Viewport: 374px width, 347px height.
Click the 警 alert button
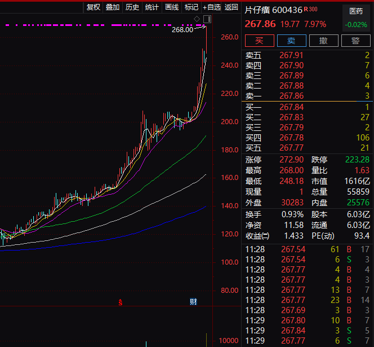click(x=355, y=41)
